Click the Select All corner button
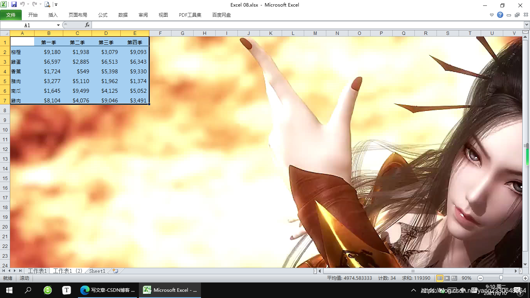This screenshot has width=530, height=298. tap(5, 33)
